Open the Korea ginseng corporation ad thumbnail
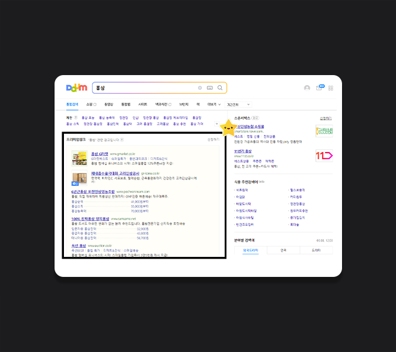 (79, 178)
